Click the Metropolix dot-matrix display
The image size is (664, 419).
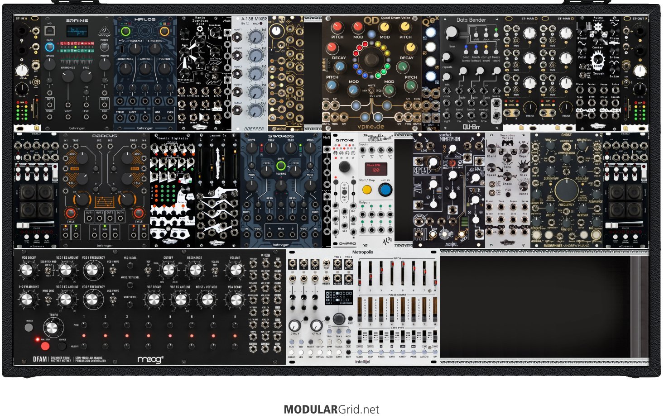click(339, 297)
